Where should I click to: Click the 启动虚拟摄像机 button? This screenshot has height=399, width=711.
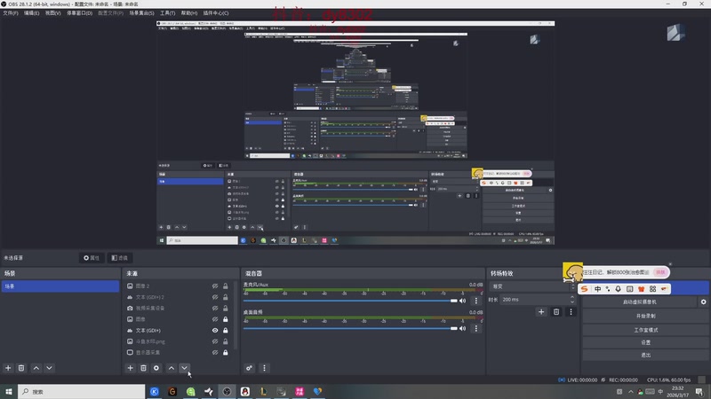click(x=640, y=301)
